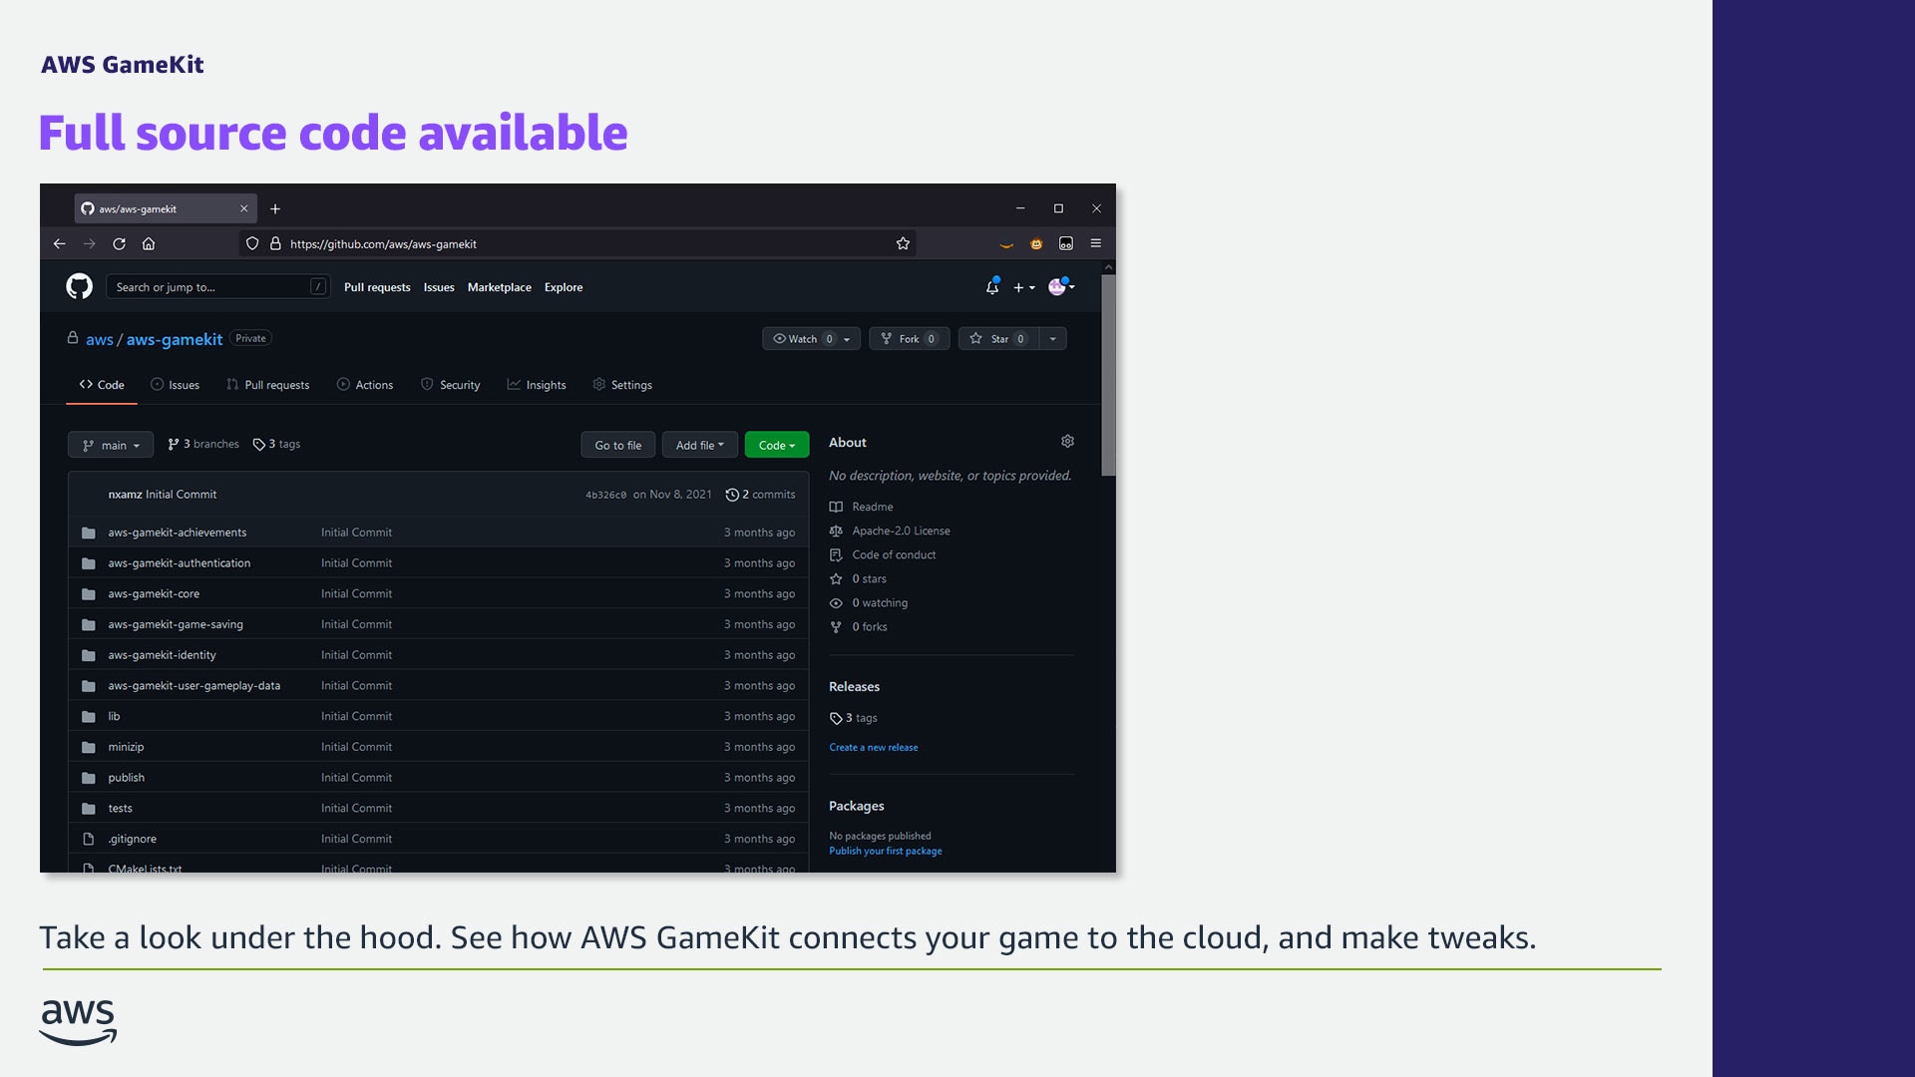Switch to the Actions tab

pyautogui.click(x=365, y=384)
